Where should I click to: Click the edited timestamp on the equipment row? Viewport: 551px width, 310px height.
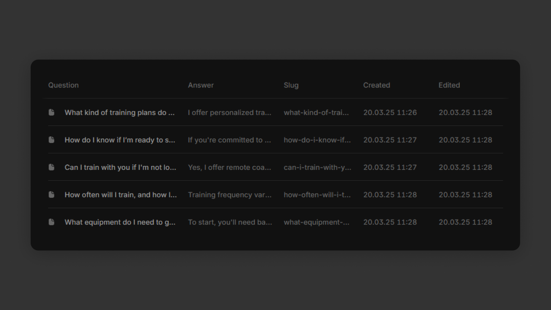465,222
